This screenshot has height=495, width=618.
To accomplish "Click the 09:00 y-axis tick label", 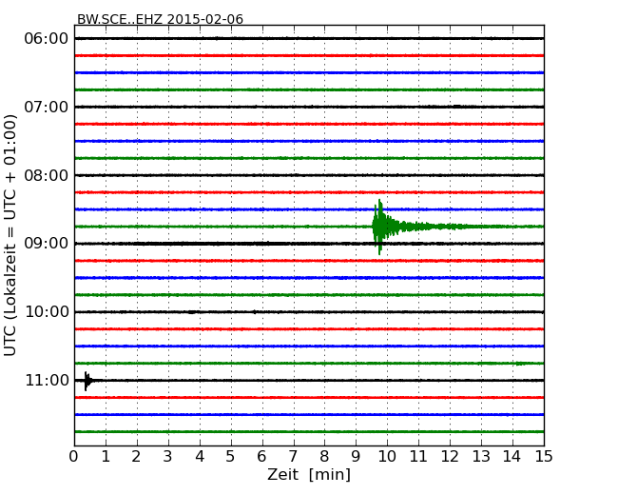I will pyautogui.click(x=47, y=244).
